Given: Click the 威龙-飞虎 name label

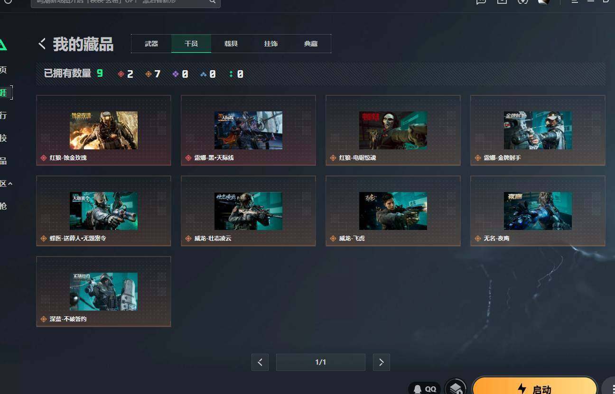Looking at the screenshot, I should coord(352,238).
